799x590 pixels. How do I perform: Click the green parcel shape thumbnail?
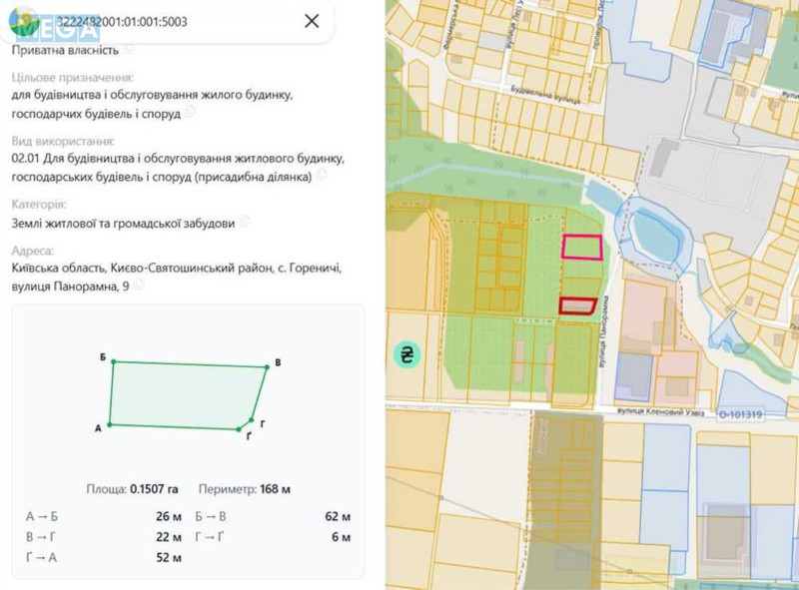tap(188, 396)
